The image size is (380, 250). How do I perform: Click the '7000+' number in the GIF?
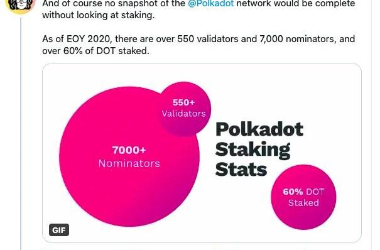click(x=129, y=150)
